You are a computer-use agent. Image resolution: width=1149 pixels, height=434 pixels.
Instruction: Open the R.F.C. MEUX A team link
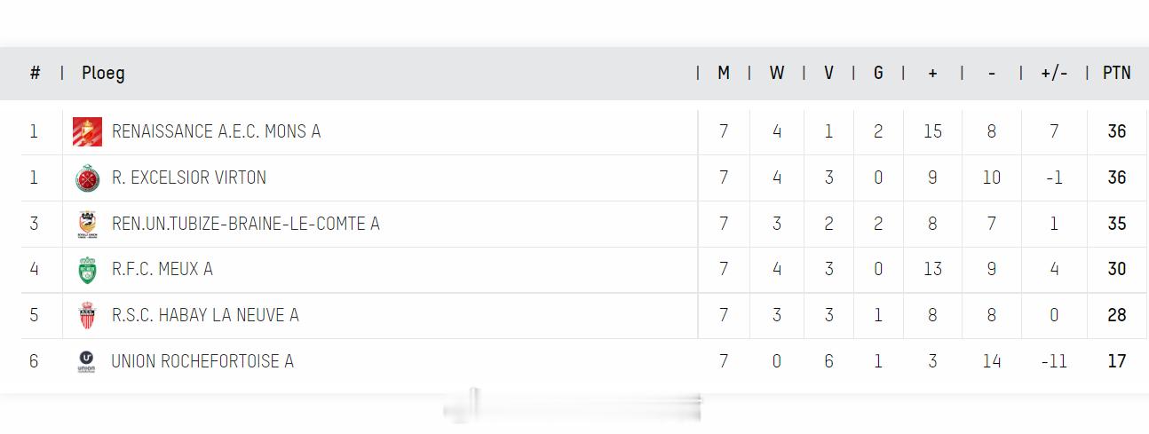coord(162,270)
